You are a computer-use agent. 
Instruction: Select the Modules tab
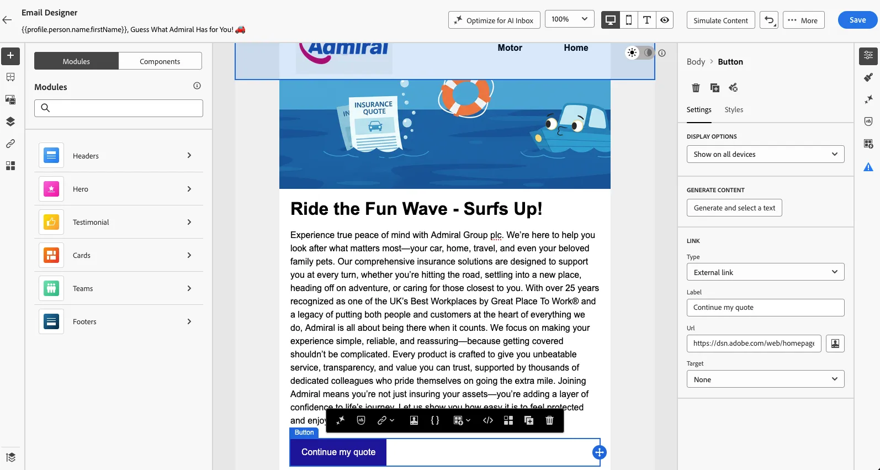point(76,61)
